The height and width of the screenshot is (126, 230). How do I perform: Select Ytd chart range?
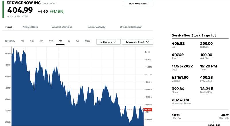point(51,41)
